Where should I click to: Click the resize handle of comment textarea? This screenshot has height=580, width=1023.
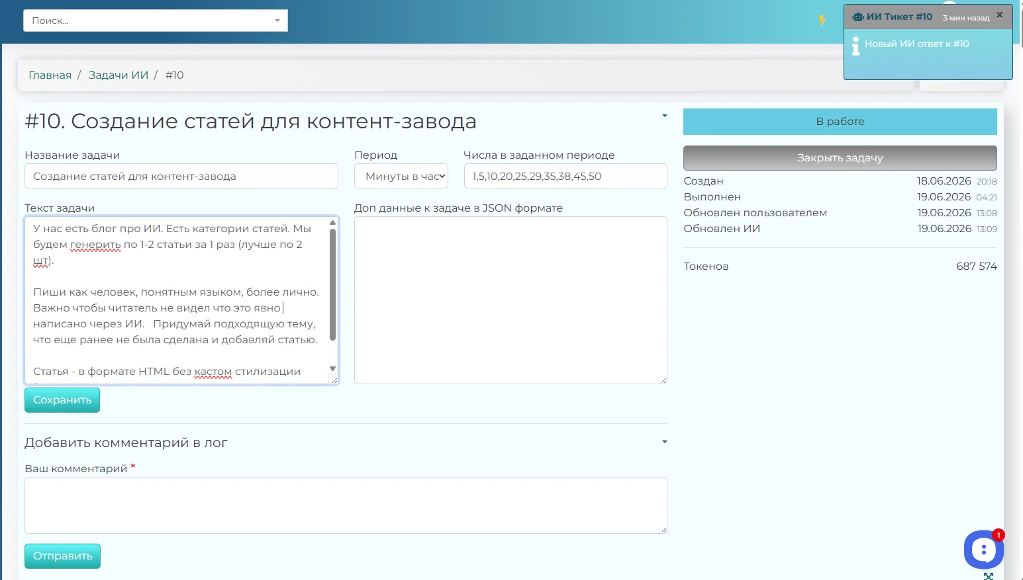tap(663, 530)
